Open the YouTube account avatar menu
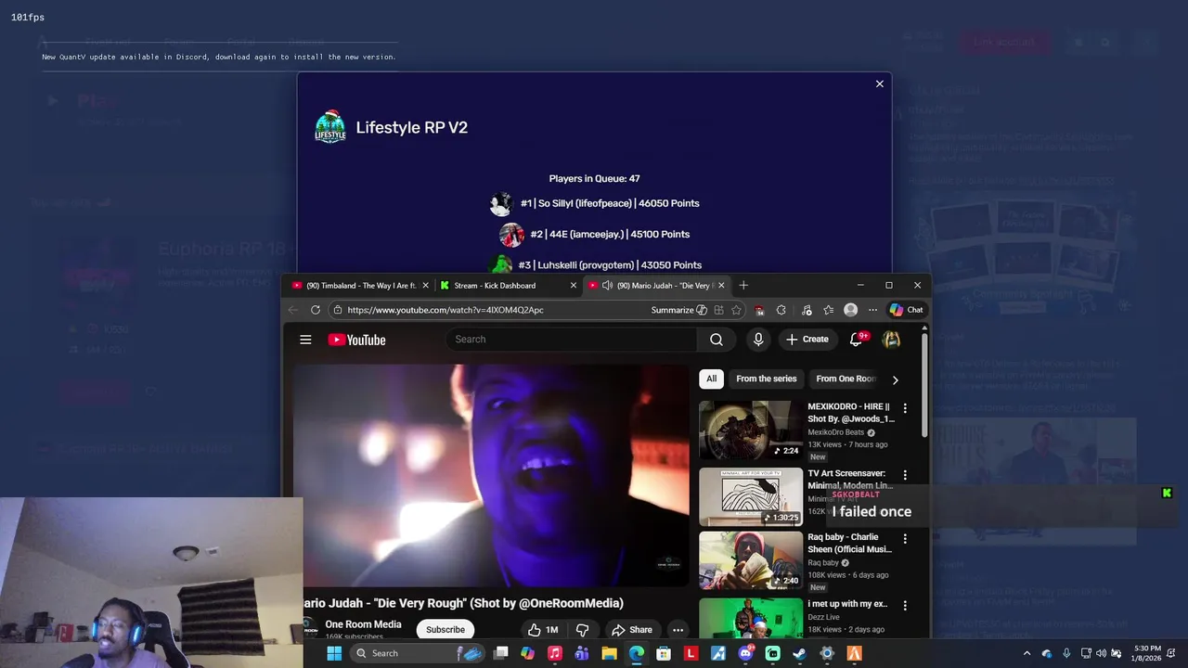Viewport: 1188px width, 668px height. coord(891,340)
